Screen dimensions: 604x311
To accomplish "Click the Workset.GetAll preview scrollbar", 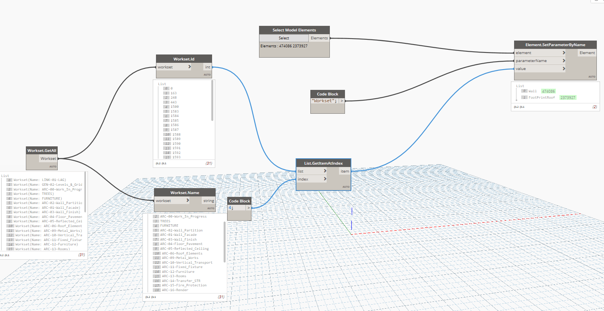I will pos(86,193).
